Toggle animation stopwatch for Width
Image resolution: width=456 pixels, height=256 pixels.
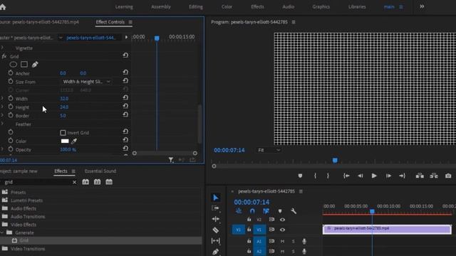tap(11, 98)
